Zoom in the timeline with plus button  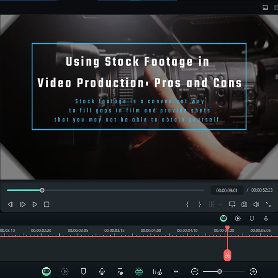[253, 272]
